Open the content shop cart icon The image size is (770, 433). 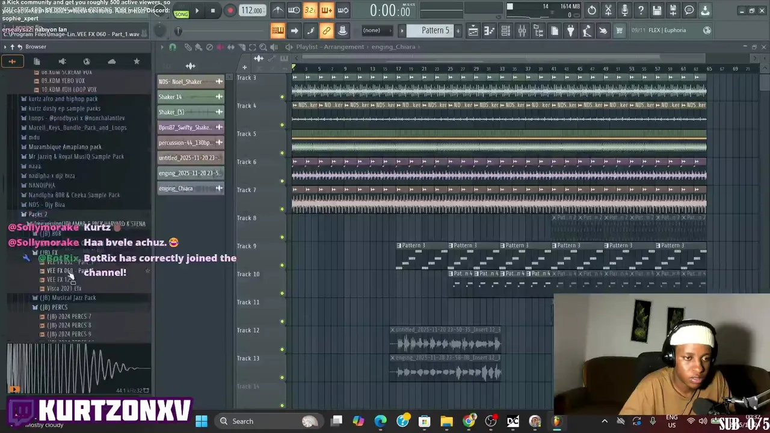click(619, 31)
